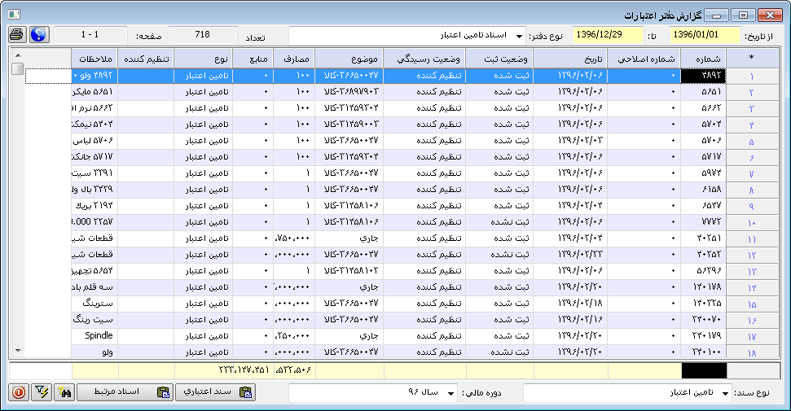Sort by the وضعیت رسیدگي column header

(x=424, y=59)
